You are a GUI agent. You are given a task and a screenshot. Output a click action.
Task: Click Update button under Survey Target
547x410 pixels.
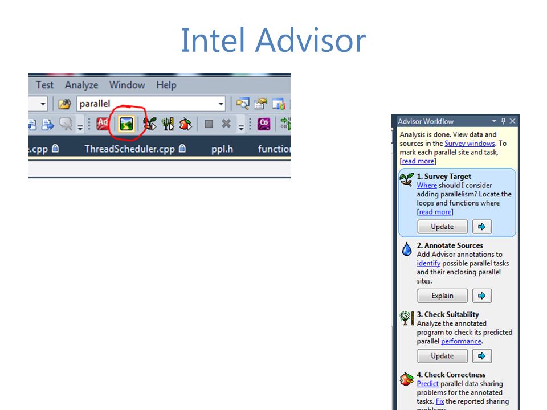click(442, 227)
